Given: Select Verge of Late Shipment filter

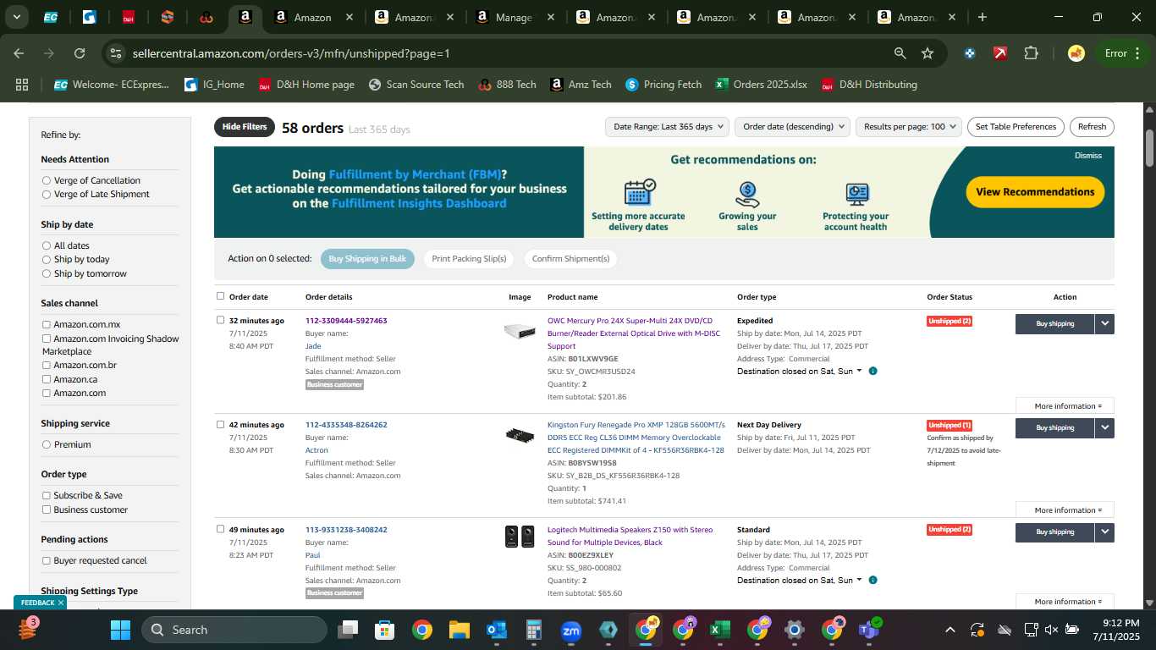Looking at the screenshot, I should point(47,194).
